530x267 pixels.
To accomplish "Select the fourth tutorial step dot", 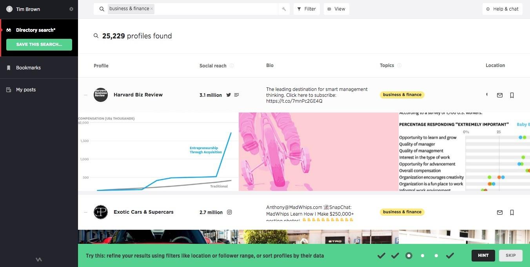I will [x=423, y=256].
